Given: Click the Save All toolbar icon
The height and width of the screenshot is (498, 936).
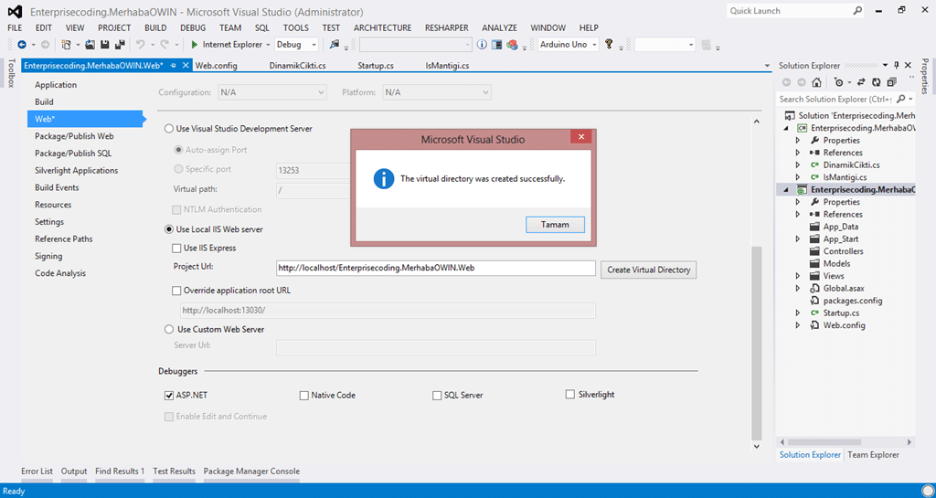Looking at the screenshot, I should 120,45.
